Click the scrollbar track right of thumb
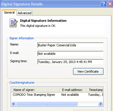The height and width of the screenshot is (111, 113). pyautogui.click(x=88, y=104)
